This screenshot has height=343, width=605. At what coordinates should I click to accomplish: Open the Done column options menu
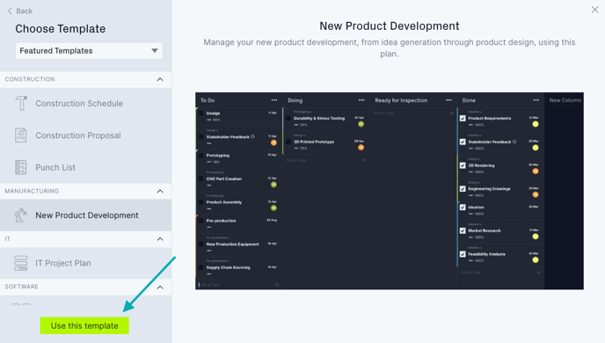tap(536, 100)
